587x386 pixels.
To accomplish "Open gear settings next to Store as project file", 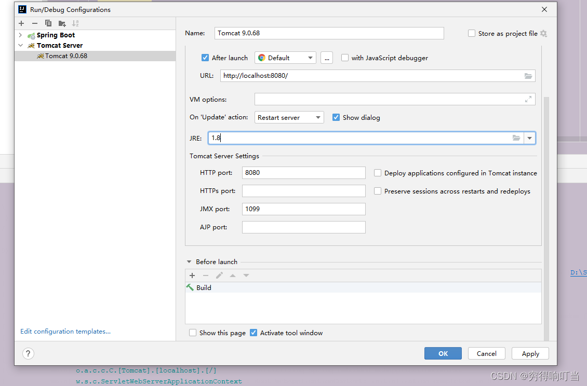I will pyautogui.click(x=543, y=33).
